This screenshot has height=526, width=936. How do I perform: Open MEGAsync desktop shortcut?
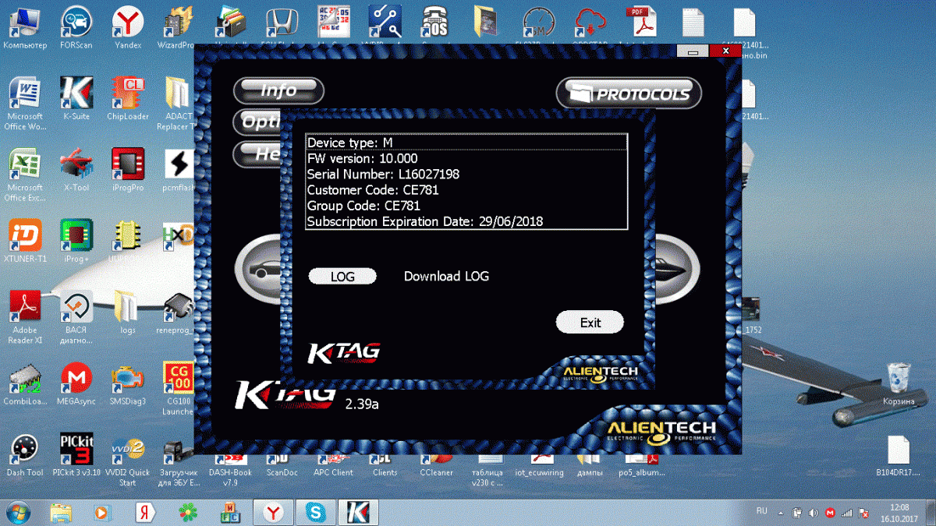[76, 382]
